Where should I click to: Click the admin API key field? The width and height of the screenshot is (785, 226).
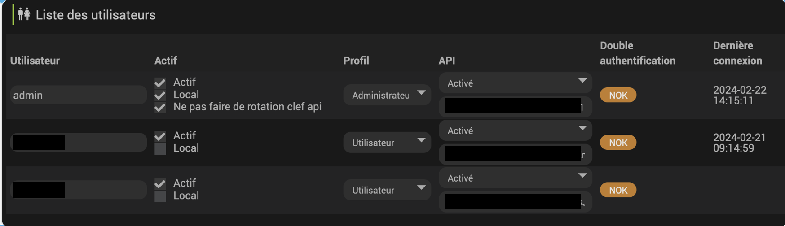[x=515, y=107]
